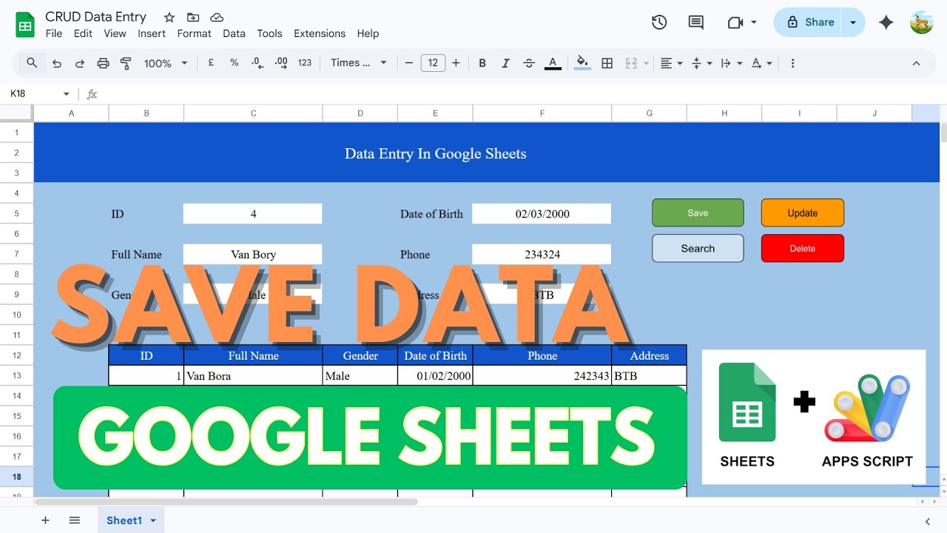Click the red Delete button

pyautogui.click(x=803, y=249)
